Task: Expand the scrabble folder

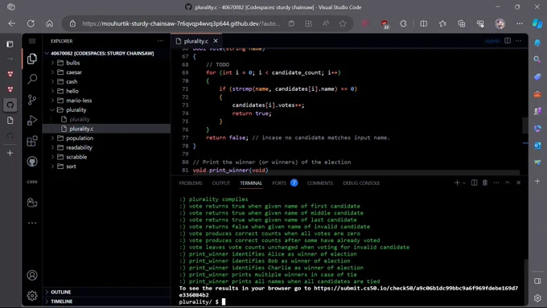Action: click(106, 157)
